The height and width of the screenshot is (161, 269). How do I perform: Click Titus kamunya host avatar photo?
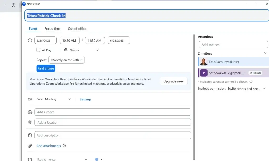click(204, 62)
